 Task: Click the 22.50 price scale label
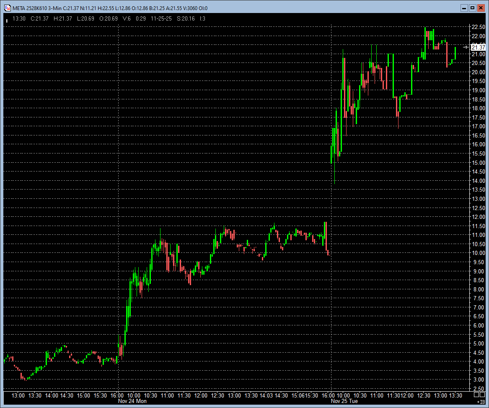(478, 27)
